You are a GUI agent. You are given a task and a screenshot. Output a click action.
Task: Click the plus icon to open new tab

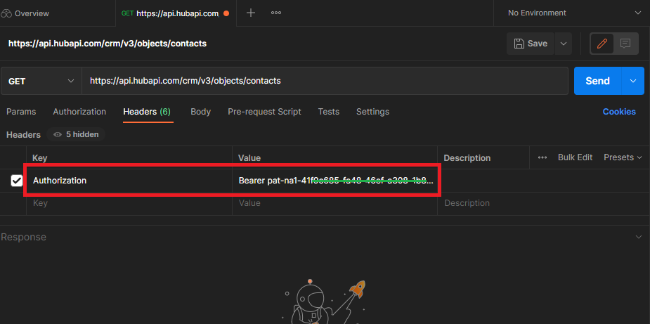pyautogui.click(x=251, y=13)
